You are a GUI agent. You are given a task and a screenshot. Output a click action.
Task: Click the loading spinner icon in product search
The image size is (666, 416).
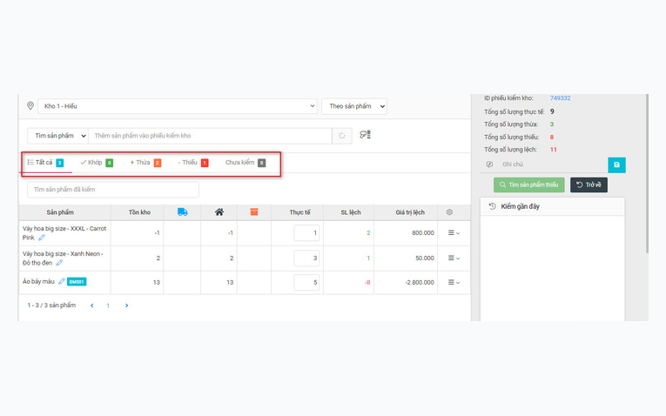click(x=342, y=136)
